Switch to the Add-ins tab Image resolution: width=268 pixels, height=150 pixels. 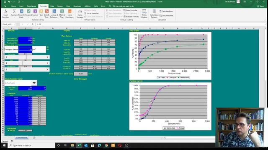click(x=88, y=6)
